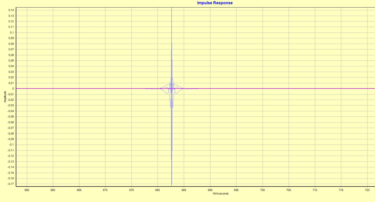The image size is (375, 202).
Task: Click the 0,06 amplitude tick label
Action: [11, 55]
